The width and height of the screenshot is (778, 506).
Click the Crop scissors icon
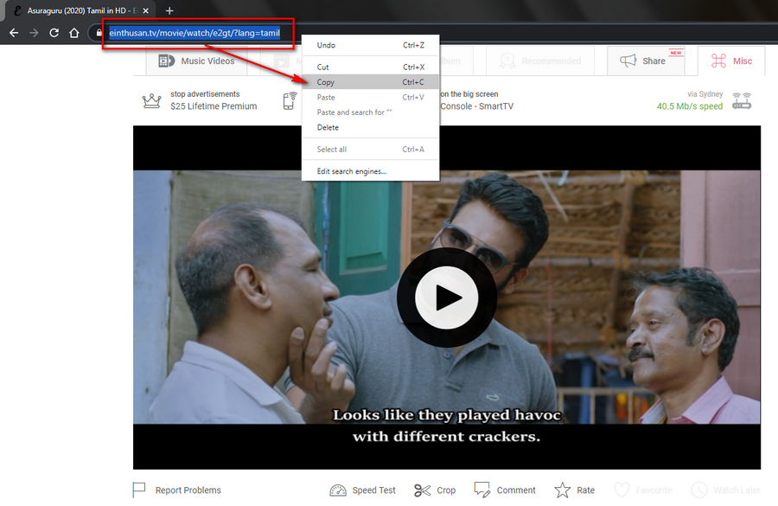[x=422, y=490]
